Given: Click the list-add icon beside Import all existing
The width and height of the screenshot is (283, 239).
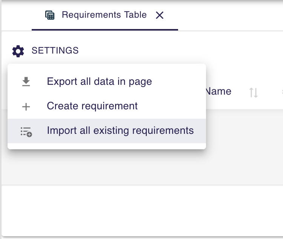Looking at the screenshot, I should 26,132.
